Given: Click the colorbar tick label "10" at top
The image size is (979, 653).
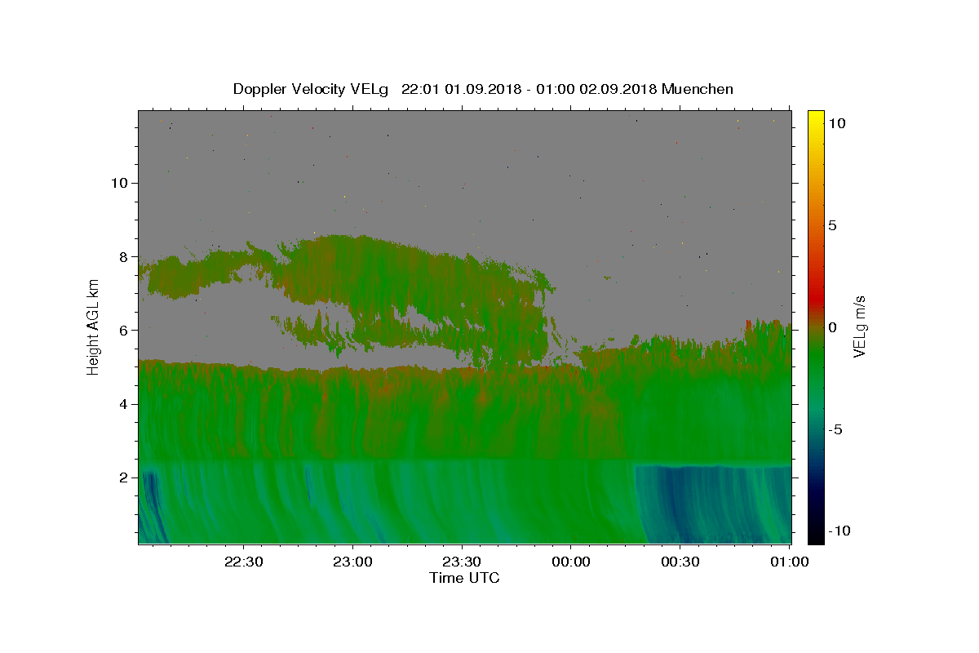Looking at the screenshot, I should (836, 123).
